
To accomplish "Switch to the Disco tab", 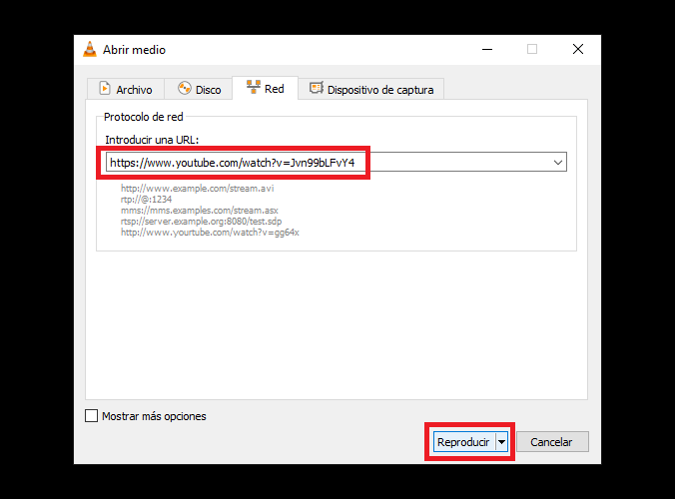I will (x=199, y=89).
